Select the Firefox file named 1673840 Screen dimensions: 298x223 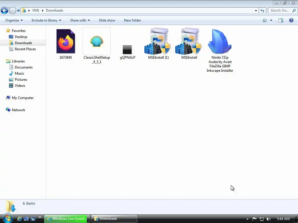(x=65, y=41)
